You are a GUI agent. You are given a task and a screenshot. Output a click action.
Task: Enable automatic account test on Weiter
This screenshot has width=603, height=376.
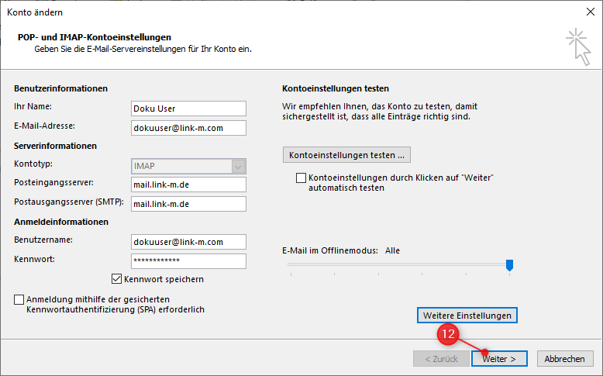[301, 178]
